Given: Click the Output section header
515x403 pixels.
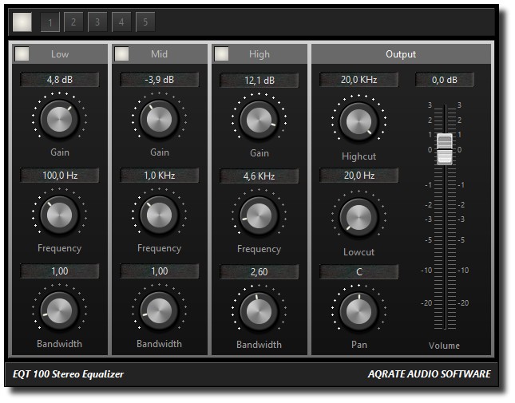Looking at the screenshot, I should pyautogui.click(x=401, y=53).
